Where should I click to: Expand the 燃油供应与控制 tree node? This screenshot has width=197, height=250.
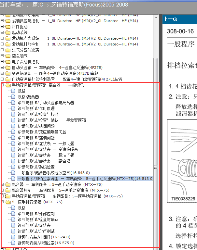[2, 21]
